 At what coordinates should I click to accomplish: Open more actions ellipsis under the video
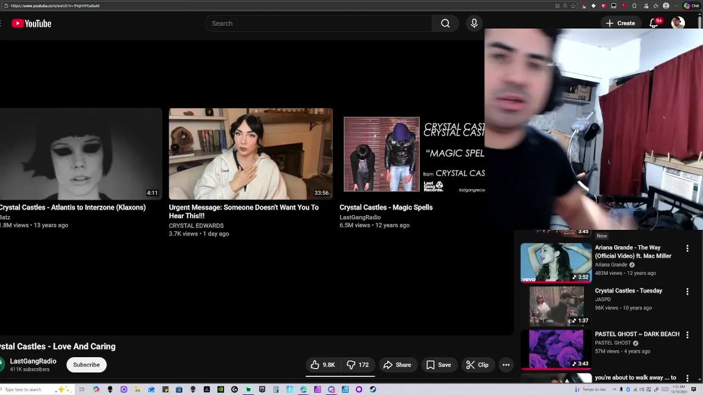506,365
